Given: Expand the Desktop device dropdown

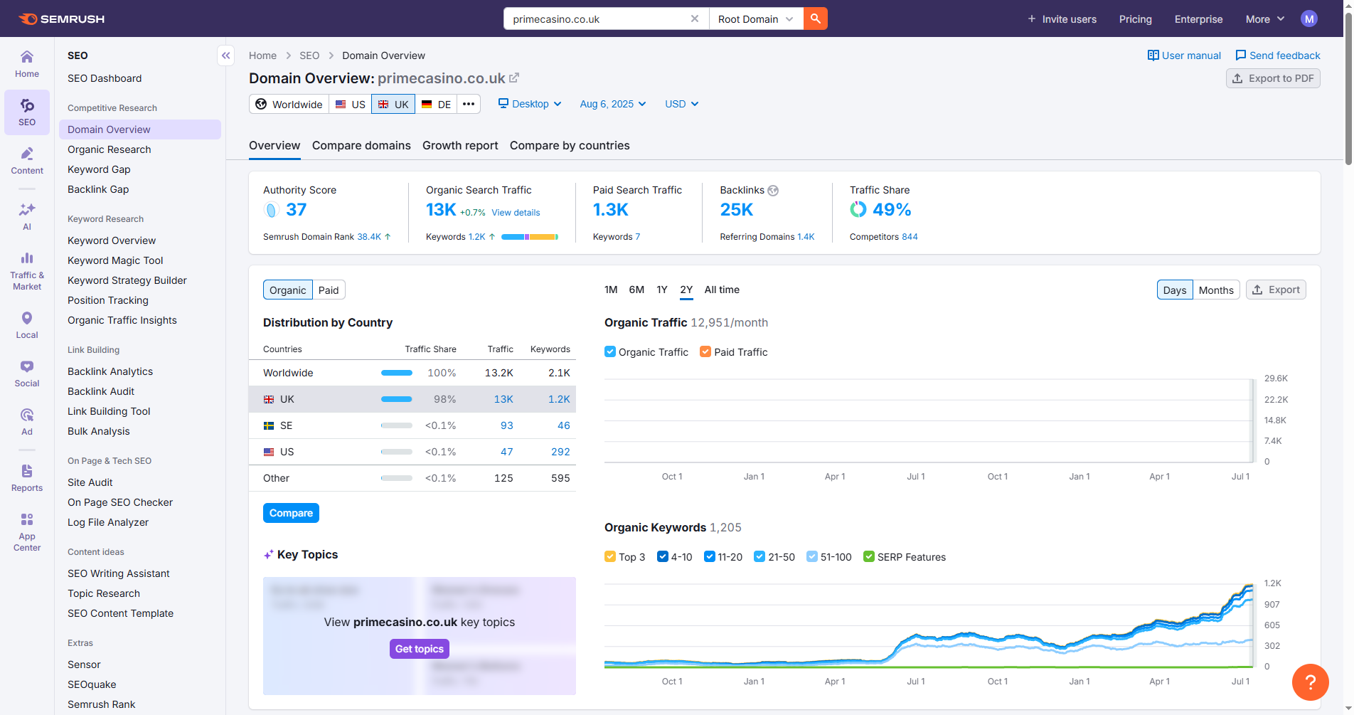Looking at the screenshot, I should click(x=530, y=104).
